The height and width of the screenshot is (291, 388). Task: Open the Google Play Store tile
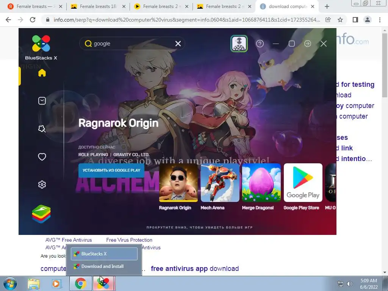303,183
